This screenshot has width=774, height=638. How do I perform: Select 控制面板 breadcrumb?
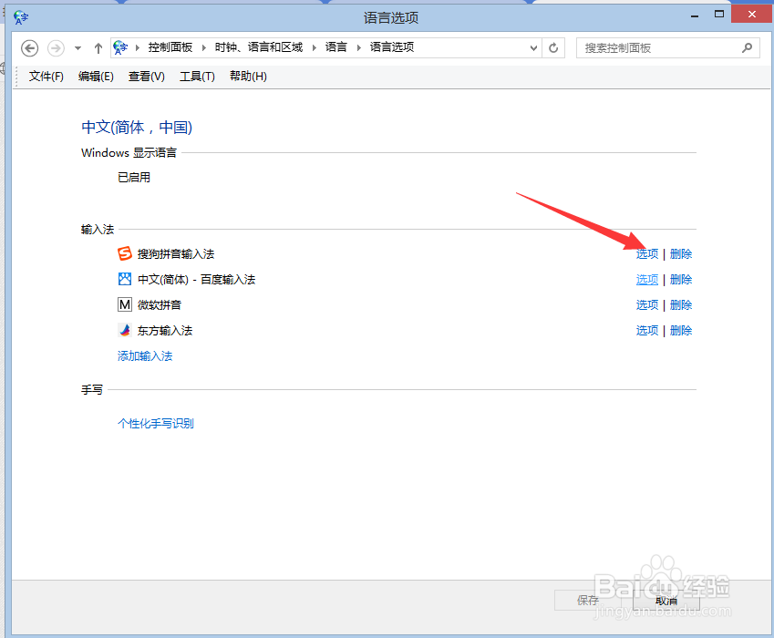170,47
